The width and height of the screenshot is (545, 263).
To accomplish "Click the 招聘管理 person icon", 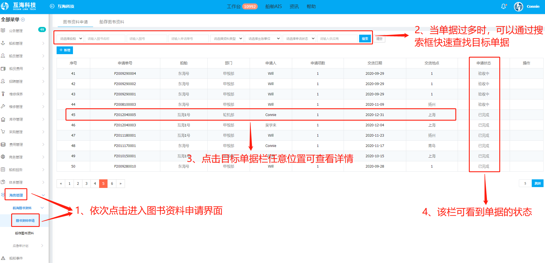I will (3, 81).
